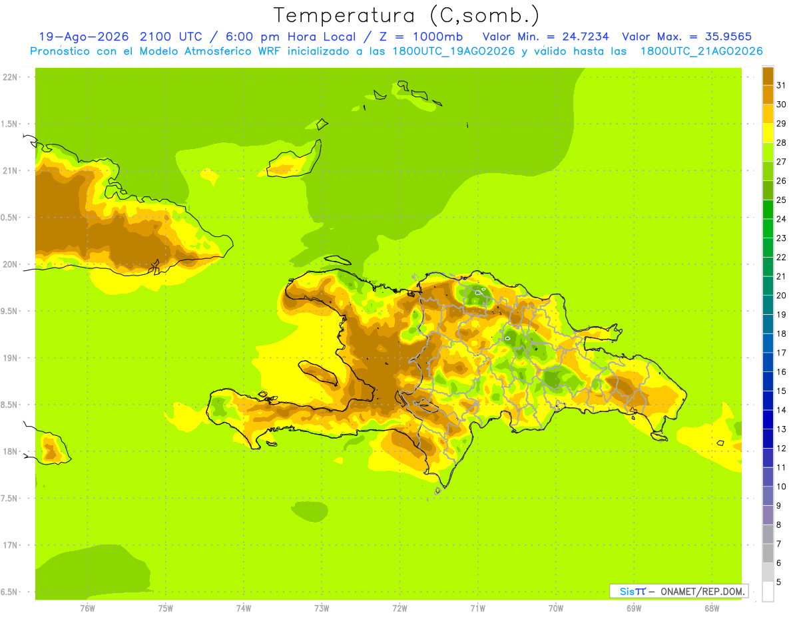The height and width of the screenshot is (617, 799).
Task: Click the legend number "31"
Action: [x=782, y=85]
